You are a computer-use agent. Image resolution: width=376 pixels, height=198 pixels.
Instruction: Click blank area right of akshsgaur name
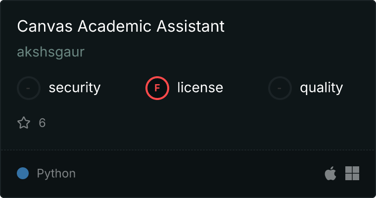[x=198, y=52]
